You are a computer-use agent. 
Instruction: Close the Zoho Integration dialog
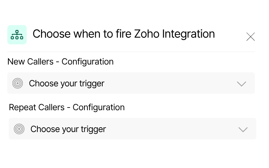pos(251,37)
